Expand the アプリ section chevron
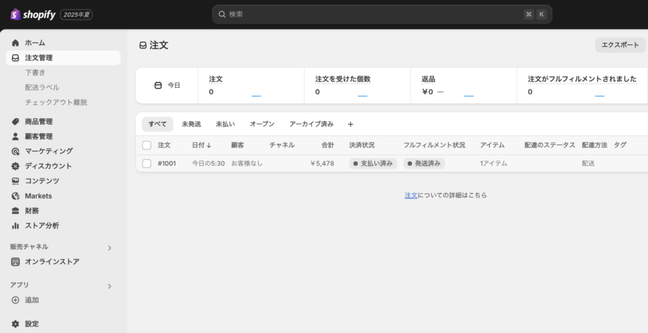Screen dimensions: 648x333 coord(109,286)
